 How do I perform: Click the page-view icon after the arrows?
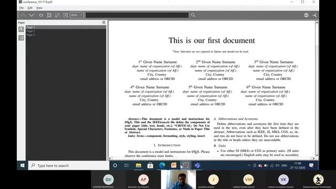click(41, 15)
